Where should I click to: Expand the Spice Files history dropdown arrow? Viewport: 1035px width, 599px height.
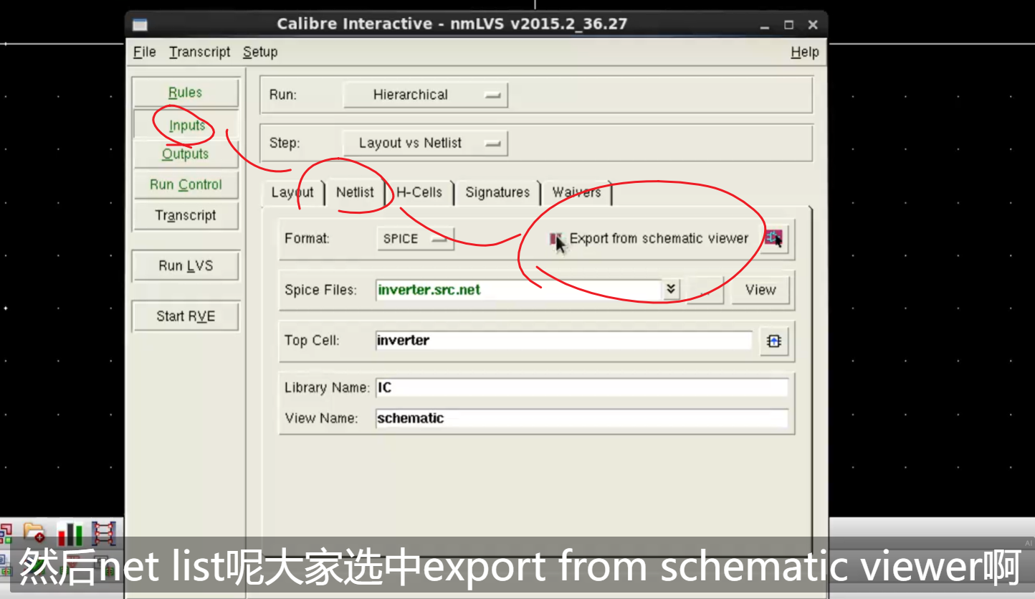click(x=671, y=289)
